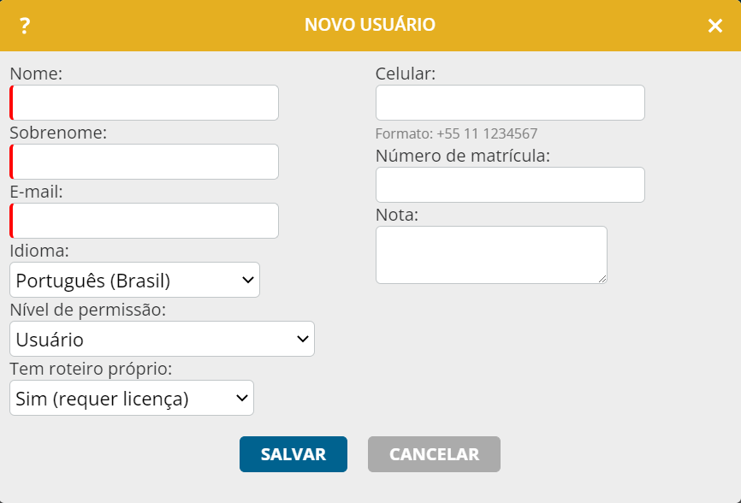Cancel with the Cancelar button

(435, 454)
